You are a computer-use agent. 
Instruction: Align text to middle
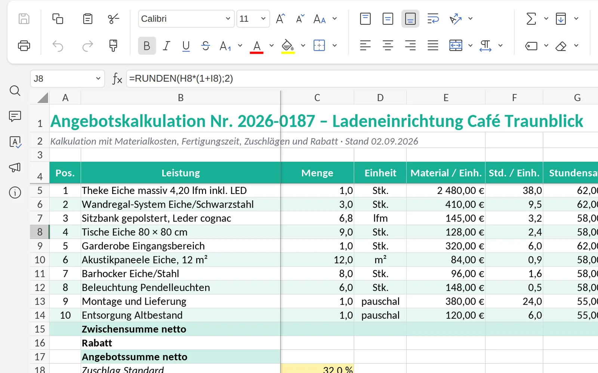tap(388, 19)
